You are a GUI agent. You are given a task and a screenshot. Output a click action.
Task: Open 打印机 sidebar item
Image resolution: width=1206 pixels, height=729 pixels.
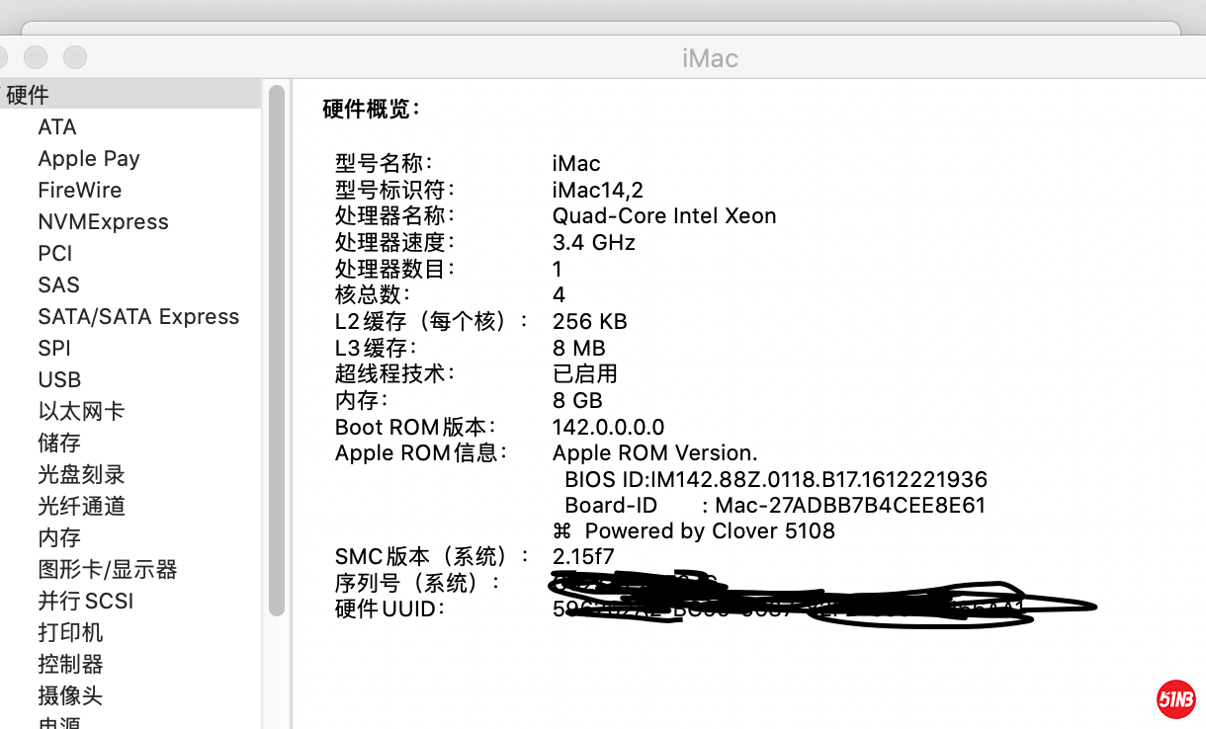coord(70,632)
